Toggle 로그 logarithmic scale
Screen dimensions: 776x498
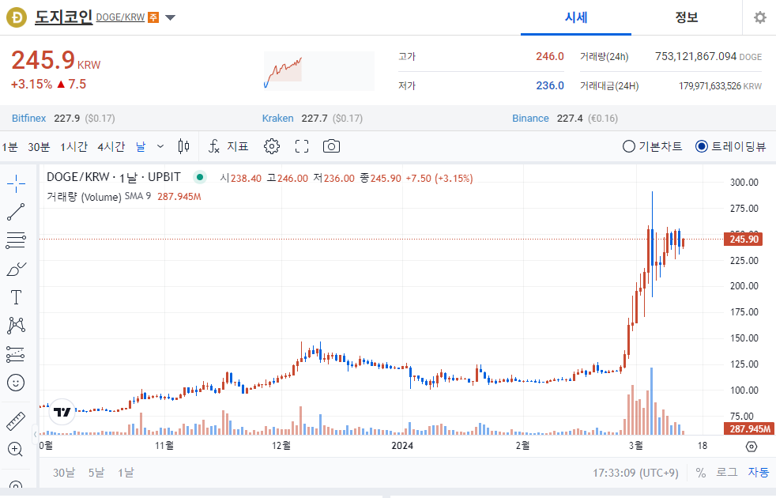tap(726, 472)
